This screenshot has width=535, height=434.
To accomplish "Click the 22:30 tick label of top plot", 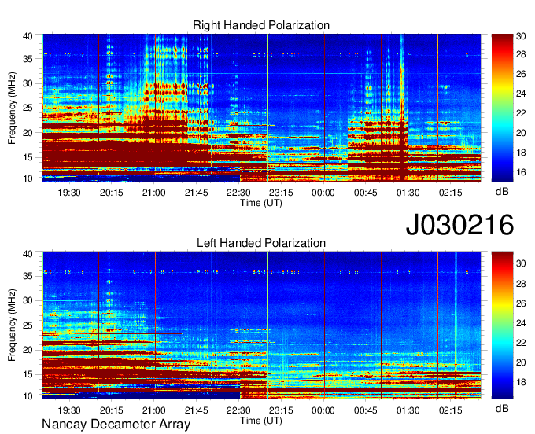I will [x=238, y=193].
